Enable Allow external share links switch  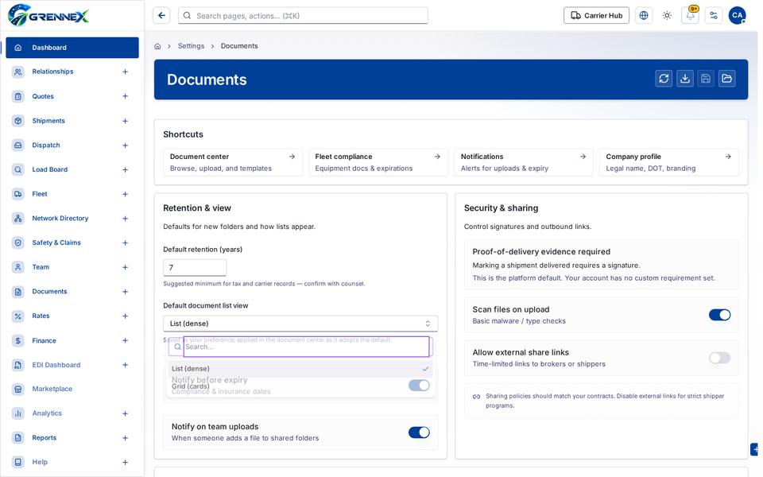tap(719, 358)
